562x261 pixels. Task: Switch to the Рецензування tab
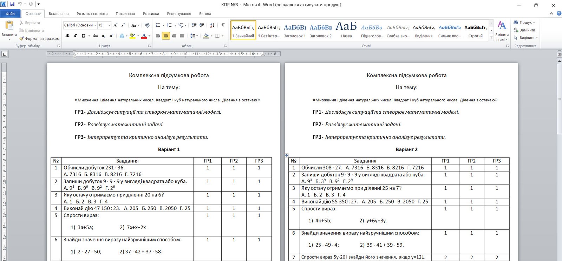click(179, 14)
